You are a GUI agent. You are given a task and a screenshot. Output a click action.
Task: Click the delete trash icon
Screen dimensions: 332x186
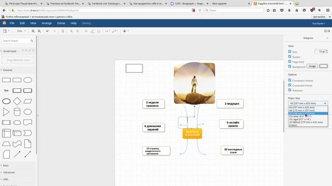pyautogui.click(x=63, y=31)
